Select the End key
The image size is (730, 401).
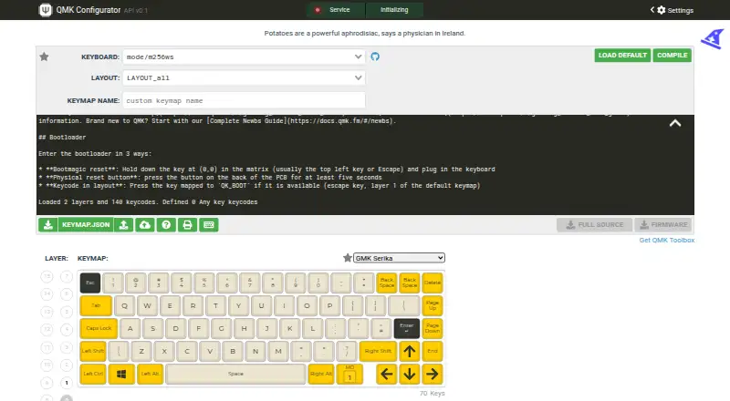(x=433, y=351)
